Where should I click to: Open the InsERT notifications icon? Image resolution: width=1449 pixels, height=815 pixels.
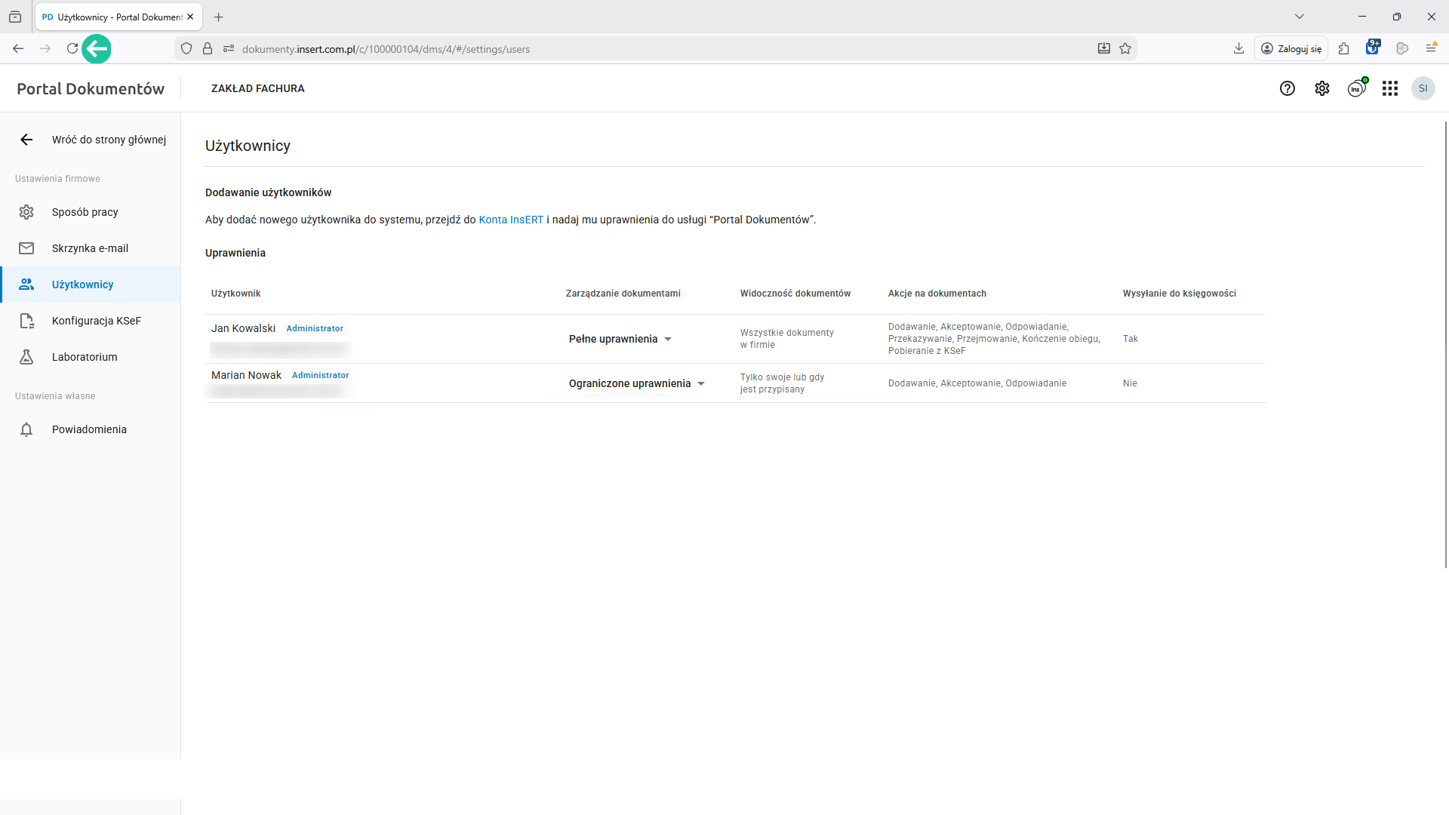click(x=1356, y=88)
